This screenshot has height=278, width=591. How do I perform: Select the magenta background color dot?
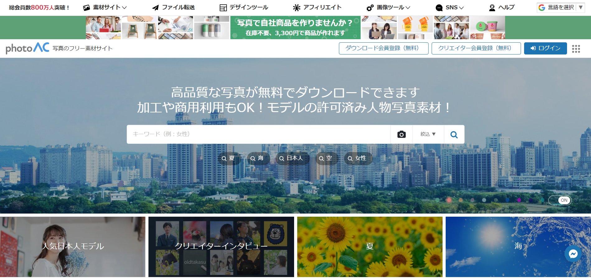519,200
